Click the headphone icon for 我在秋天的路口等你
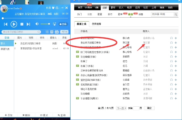 click(x=171, y=43)
